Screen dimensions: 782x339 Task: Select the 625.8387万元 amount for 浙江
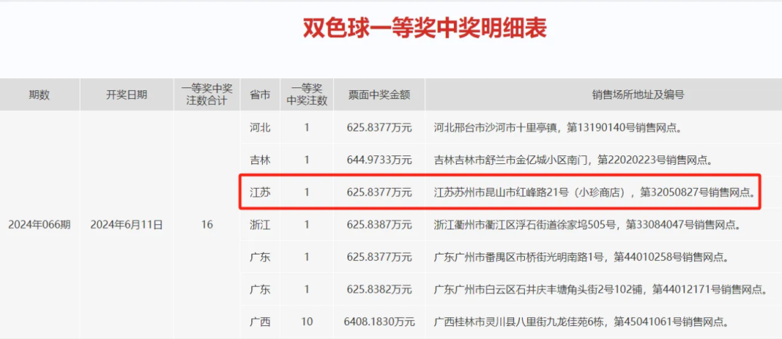pyautogui.click(x=379, y=225)
